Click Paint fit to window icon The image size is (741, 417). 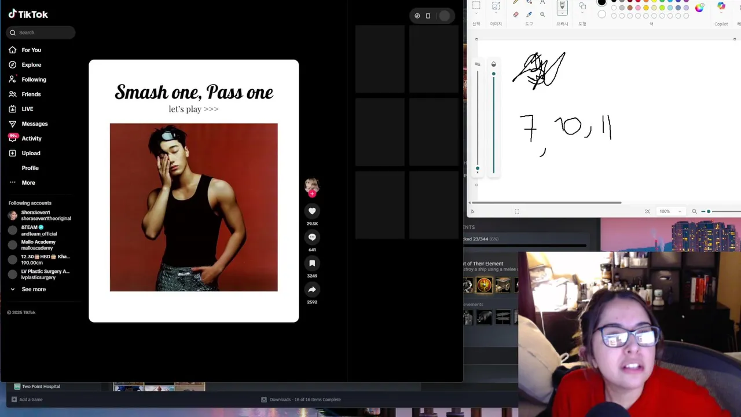click(647, 211)
